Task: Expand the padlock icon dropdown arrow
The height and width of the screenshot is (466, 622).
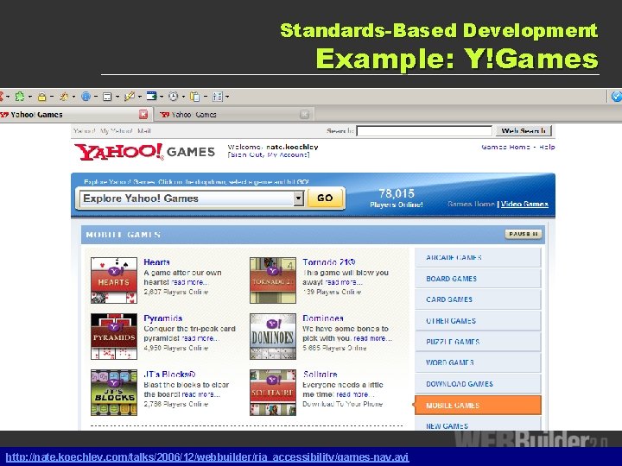Action: pyautogui.click(x=52, y=97)
